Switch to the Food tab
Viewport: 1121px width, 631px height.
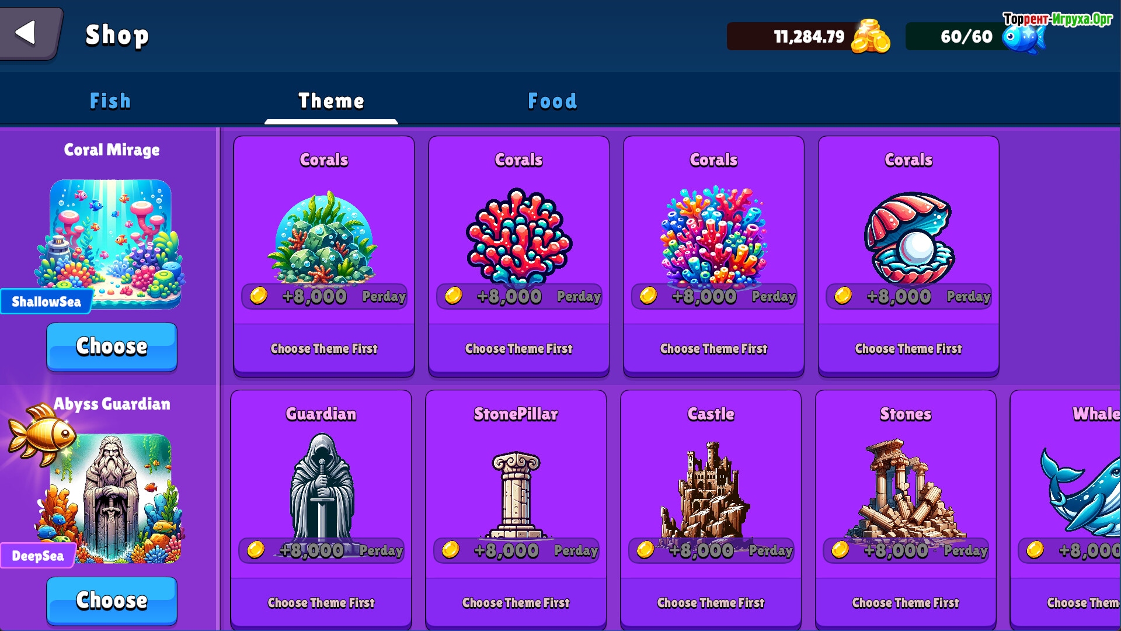[552, 101]
